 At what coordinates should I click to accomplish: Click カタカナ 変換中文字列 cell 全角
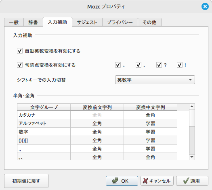150,115
